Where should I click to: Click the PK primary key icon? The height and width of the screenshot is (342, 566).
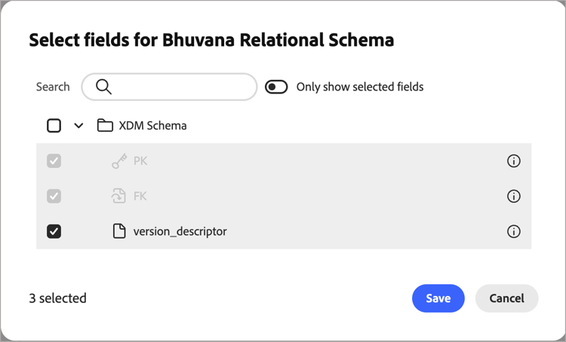118,161
